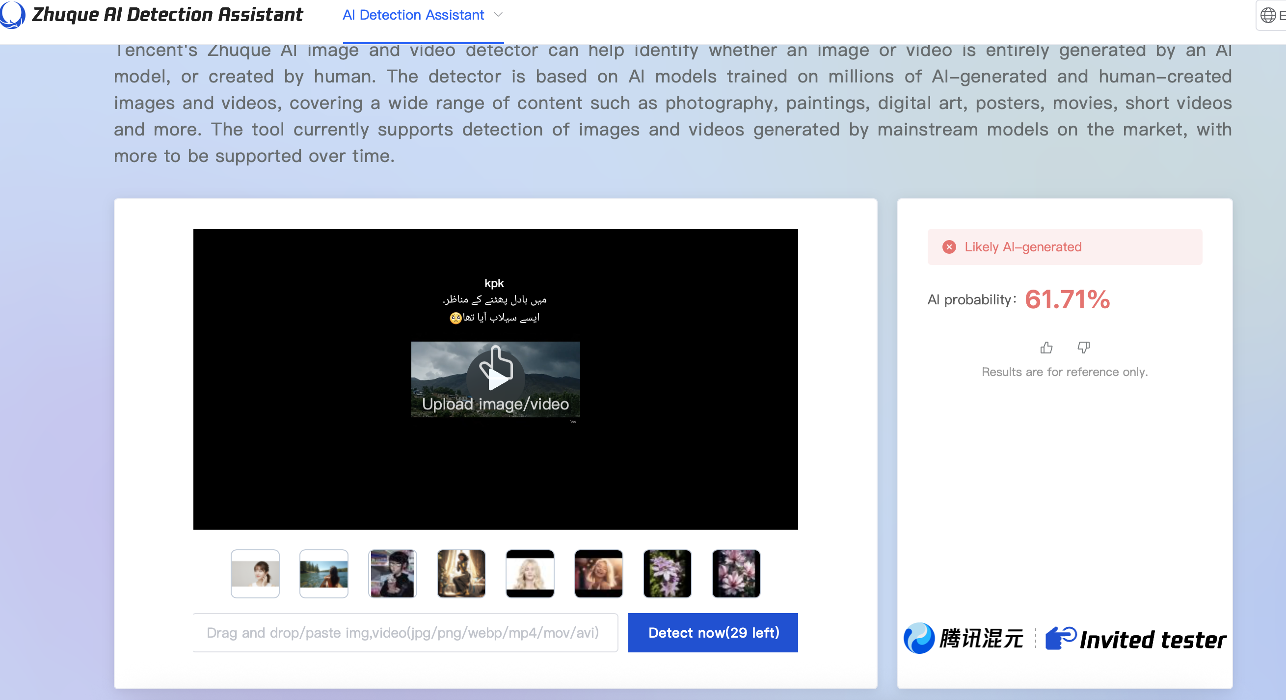Click the 'Likely AI-generated' result label
This screenshot has width=1286, height=700.
click(x=1023, y=247)
